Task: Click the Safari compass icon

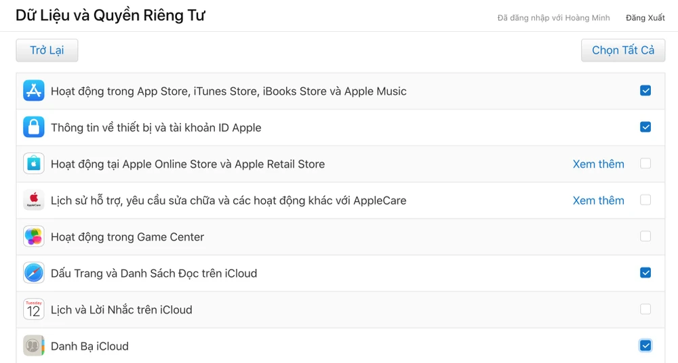Action: pyautogui.click(x=34, y=274)
